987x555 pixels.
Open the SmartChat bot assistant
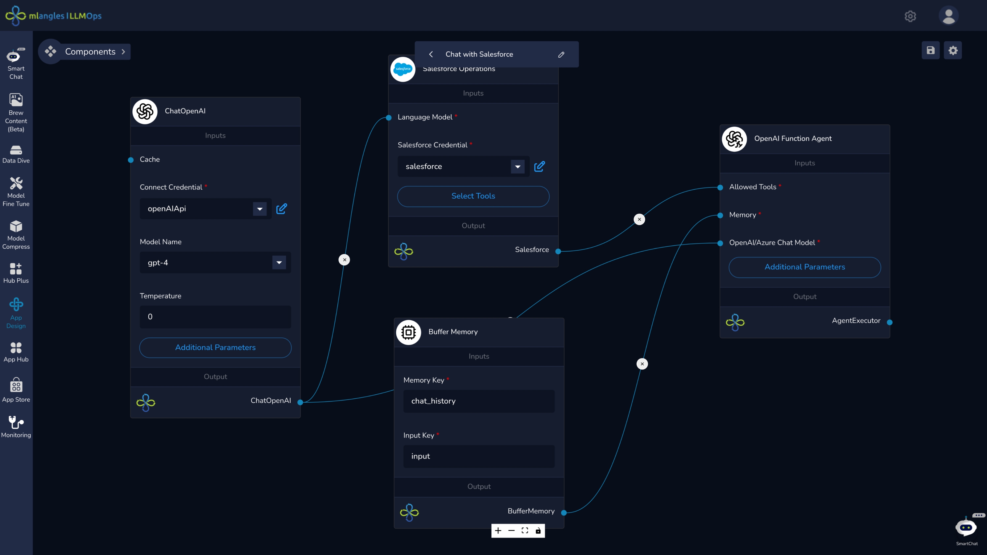967,530
